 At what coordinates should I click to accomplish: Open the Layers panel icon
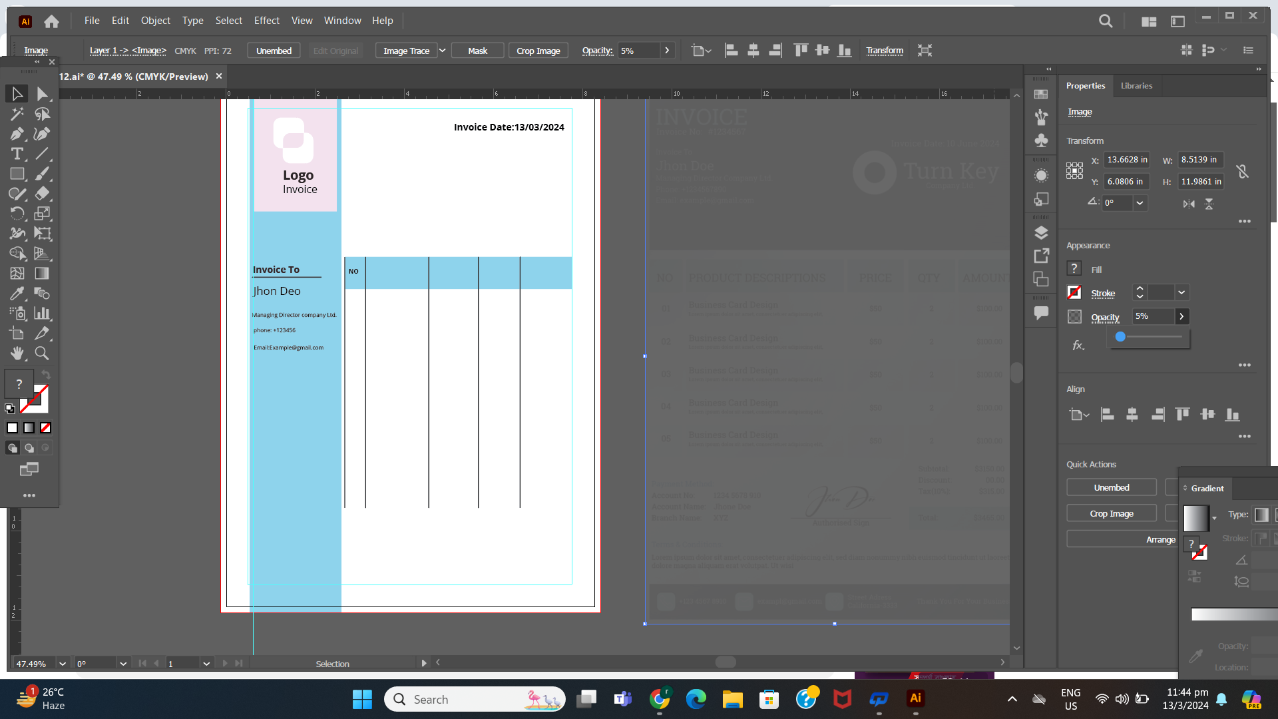pyautogui.click(x=1041, y=232)
